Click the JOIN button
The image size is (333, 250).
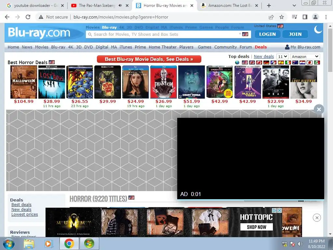pos(295,34)
